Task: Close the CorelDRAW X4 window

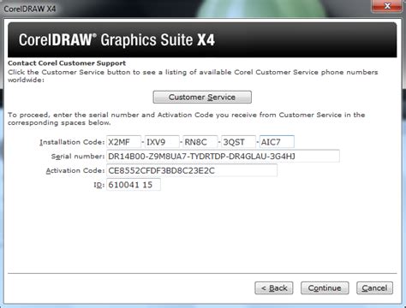Action: click(x=387, y=6)
